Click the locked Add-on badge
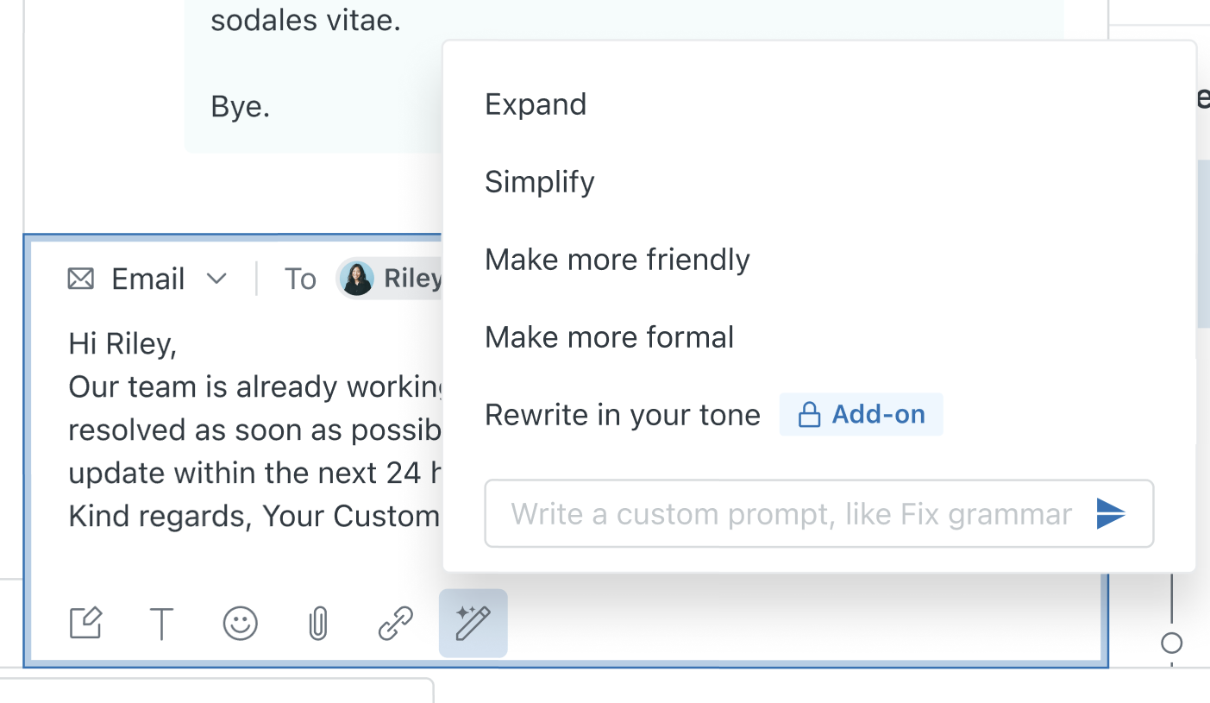Viewport: 1210px width, 703px height. click(861, 415)
